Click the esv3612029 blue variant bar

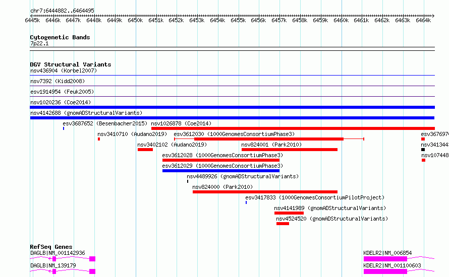click(x=221, y=171)
